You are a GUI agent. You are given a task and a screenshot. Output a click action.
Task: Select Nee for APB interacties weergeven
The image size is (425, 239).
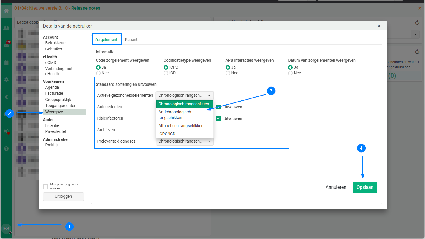(228, 73)
